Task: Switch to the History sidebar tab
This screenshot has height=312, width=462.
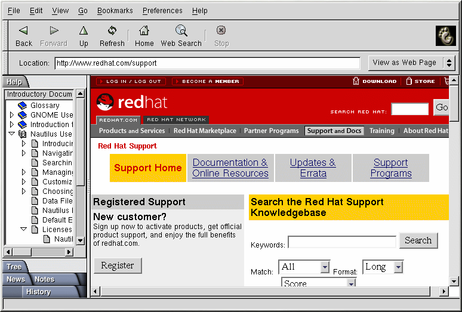Action: click(x=38, y=292)
